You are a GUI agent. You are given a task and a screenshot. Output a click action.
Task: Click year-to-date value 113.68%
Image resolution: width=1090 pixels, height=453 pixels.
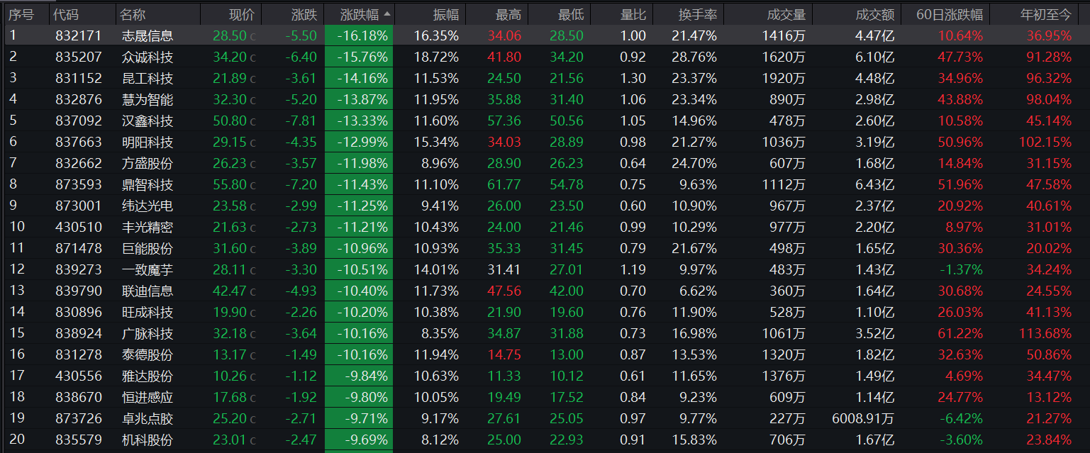coord(1045,333)
